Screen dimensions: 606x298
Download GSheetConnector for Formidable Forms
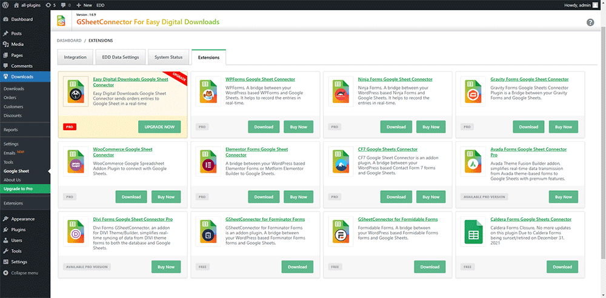pyautogui.click(x=430, y=267)
